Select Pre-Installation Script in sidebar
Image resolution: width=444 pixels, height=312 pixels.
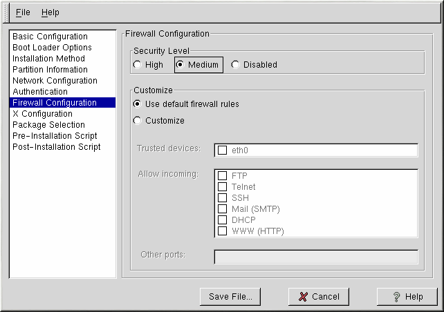pos(55,136)
